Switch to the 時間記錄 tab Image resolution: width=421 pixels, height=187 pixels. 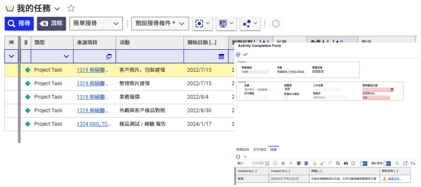click(x=243, y=149)
